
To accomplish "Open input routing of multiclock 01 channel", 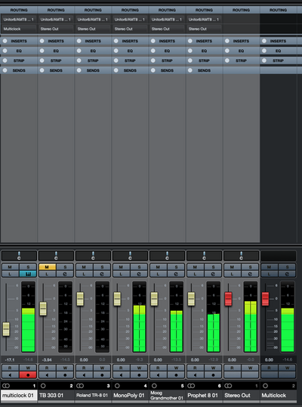I will point(19,20).
